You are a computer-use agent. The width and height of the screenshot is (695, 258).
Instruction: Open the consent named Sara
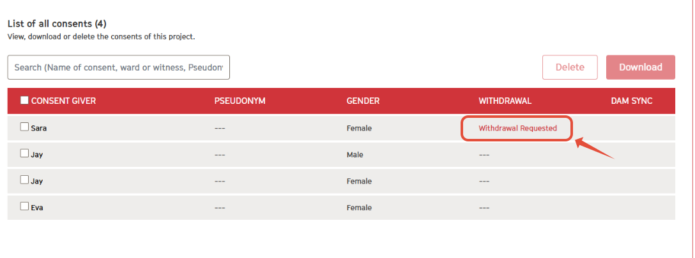(38, 128)
